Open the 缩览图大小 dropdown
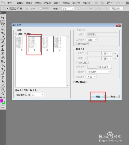129x145 pixels. (37, 95)
